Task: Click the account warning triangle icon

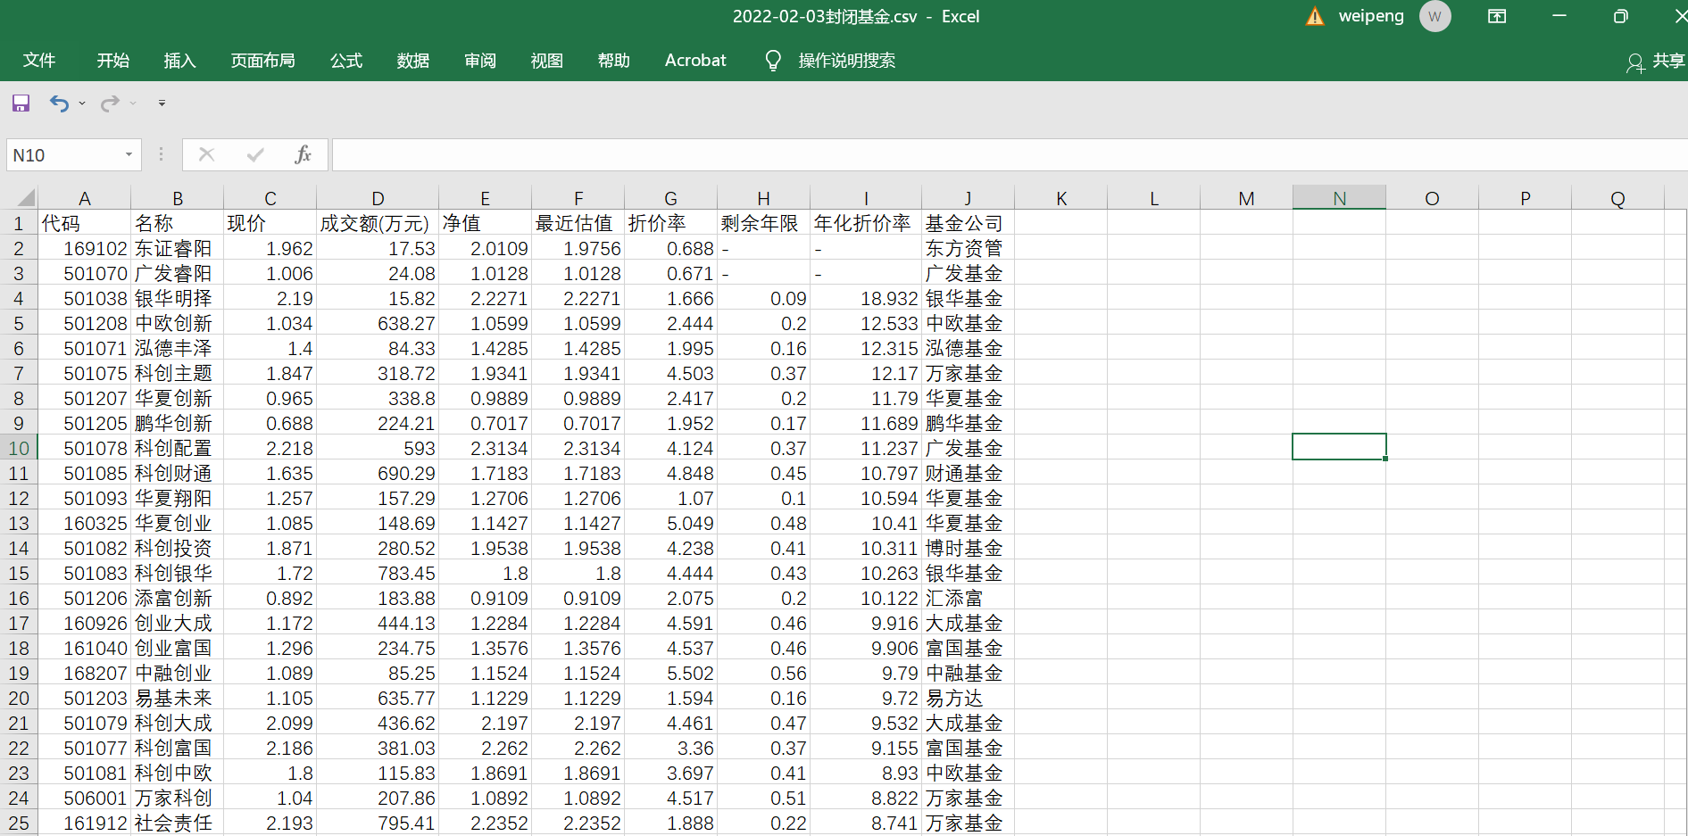Action: point(1315,17)
